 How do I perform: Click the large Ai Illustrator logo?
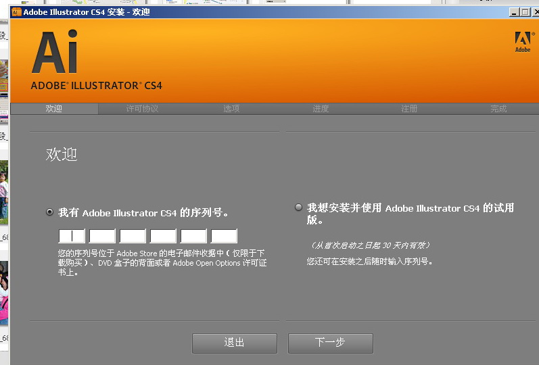point(55,51)
